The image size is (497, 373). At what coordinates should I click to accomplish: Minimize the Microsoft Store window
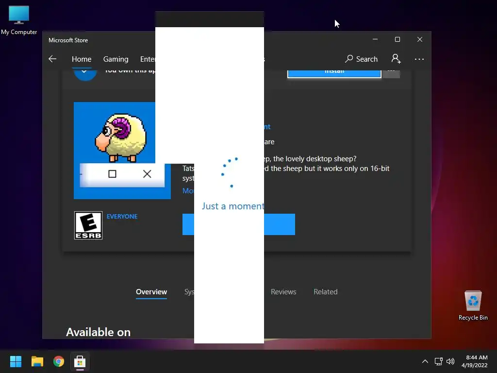click(375, 39)
